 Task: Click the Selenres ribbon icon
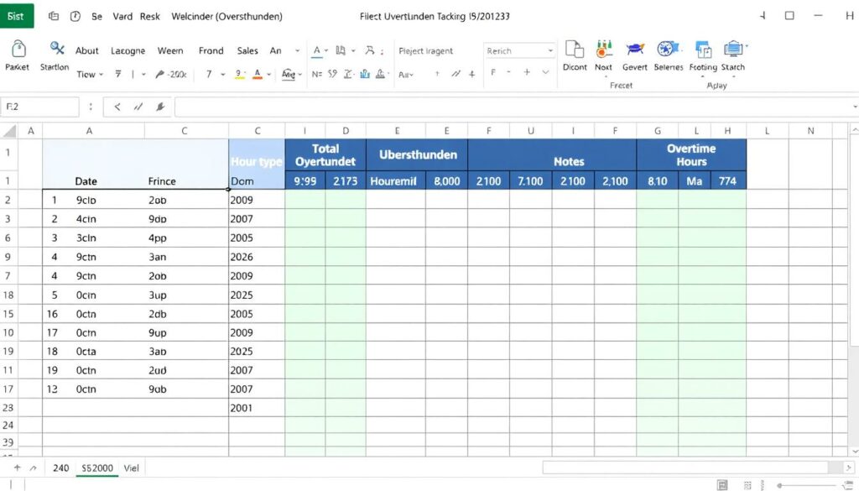coord(668,50)
